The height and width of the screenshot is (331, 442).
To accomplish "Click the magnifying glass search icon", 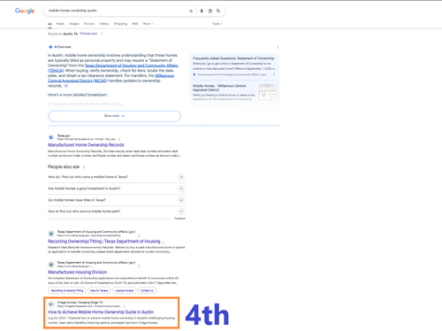I will pos(218,11).
